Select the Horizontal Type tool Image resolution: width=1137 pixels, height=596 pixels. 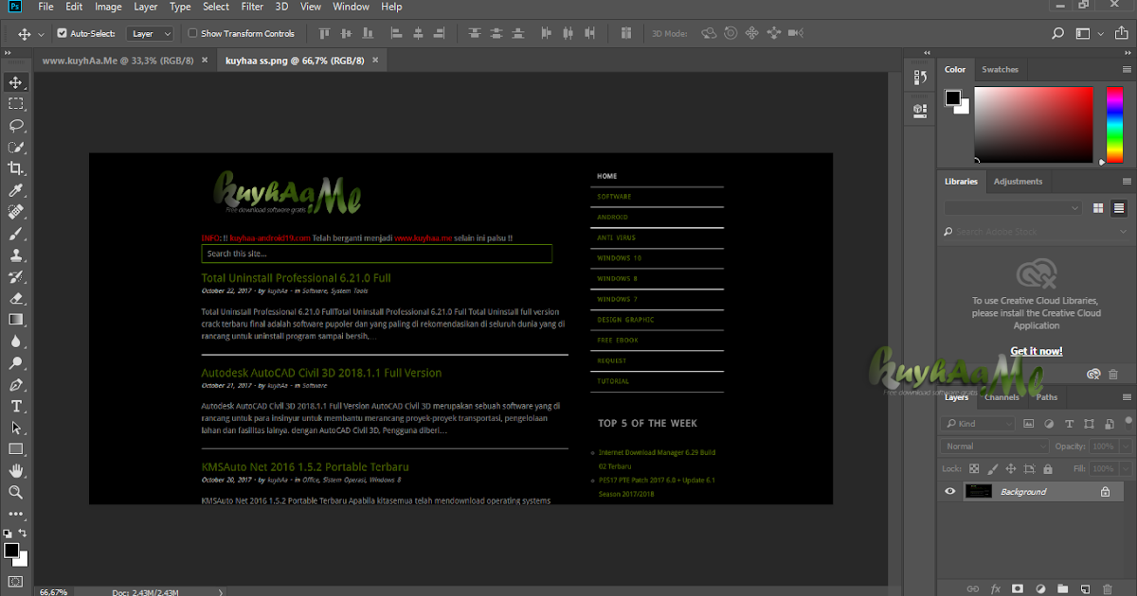click(16, 406)
